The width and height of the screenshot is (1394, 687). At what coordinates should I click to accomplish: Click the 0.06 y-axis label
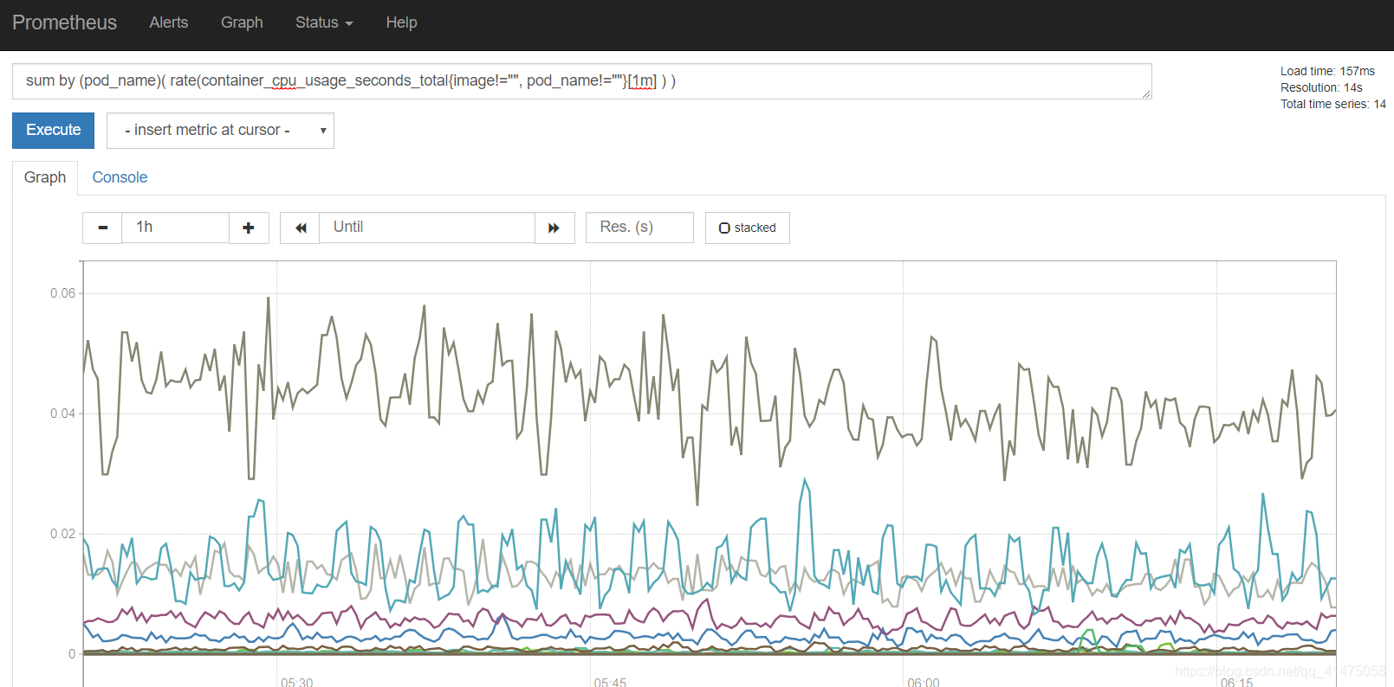62,293
